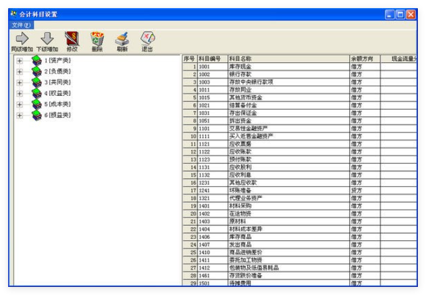
Task: Select the 4 [权益类] tree label
Action: click(57, 93)
